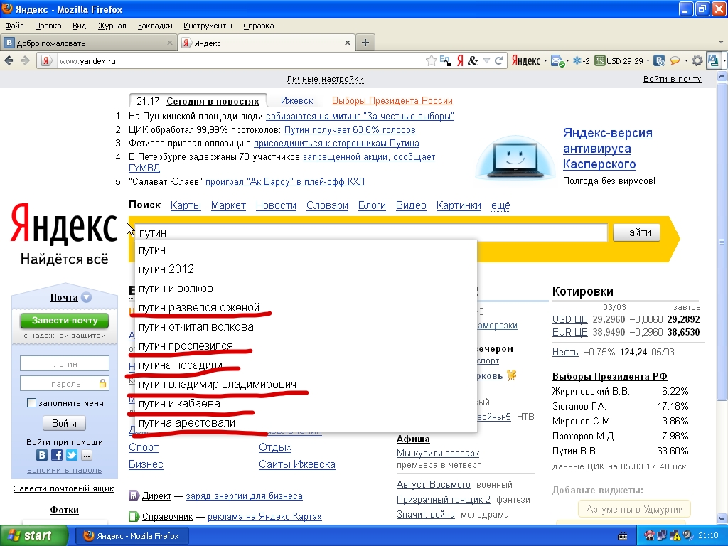Open the translate icon dropdown arrow
Viewport: 728px width, 546px height.
tap(723, 61)
